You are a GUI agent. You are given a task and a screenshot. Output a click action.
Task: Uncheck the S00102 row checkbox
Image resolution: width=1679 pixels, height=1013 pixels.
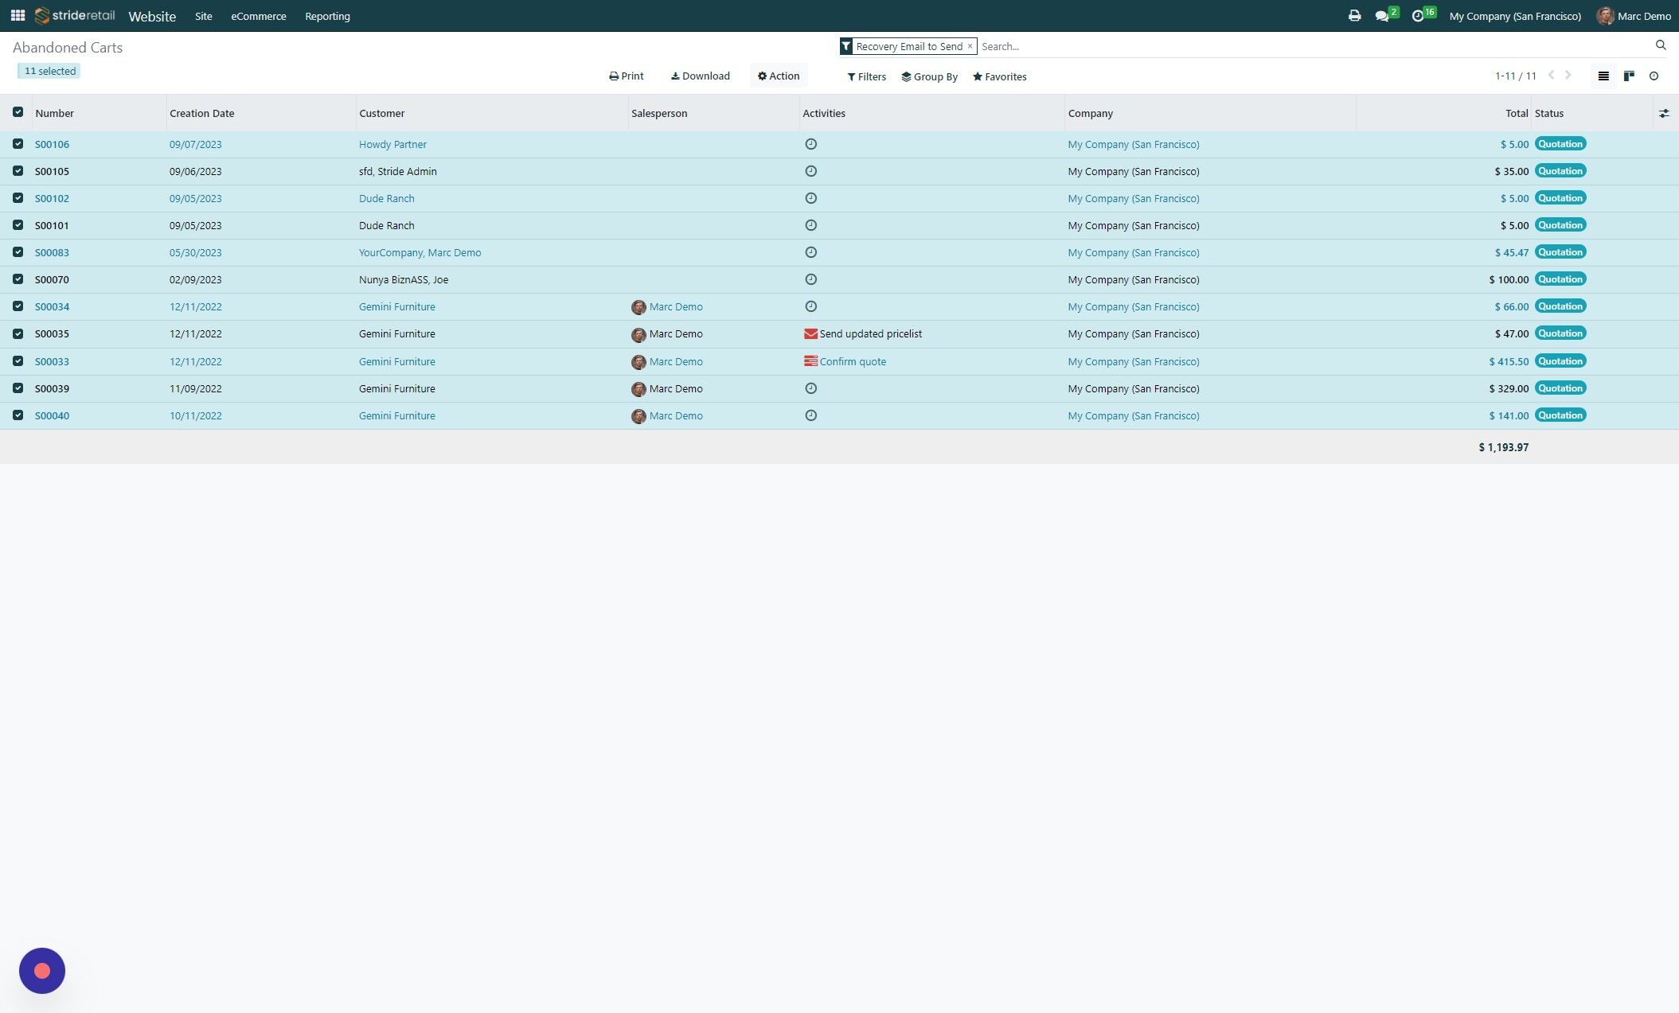coord(18,198)
